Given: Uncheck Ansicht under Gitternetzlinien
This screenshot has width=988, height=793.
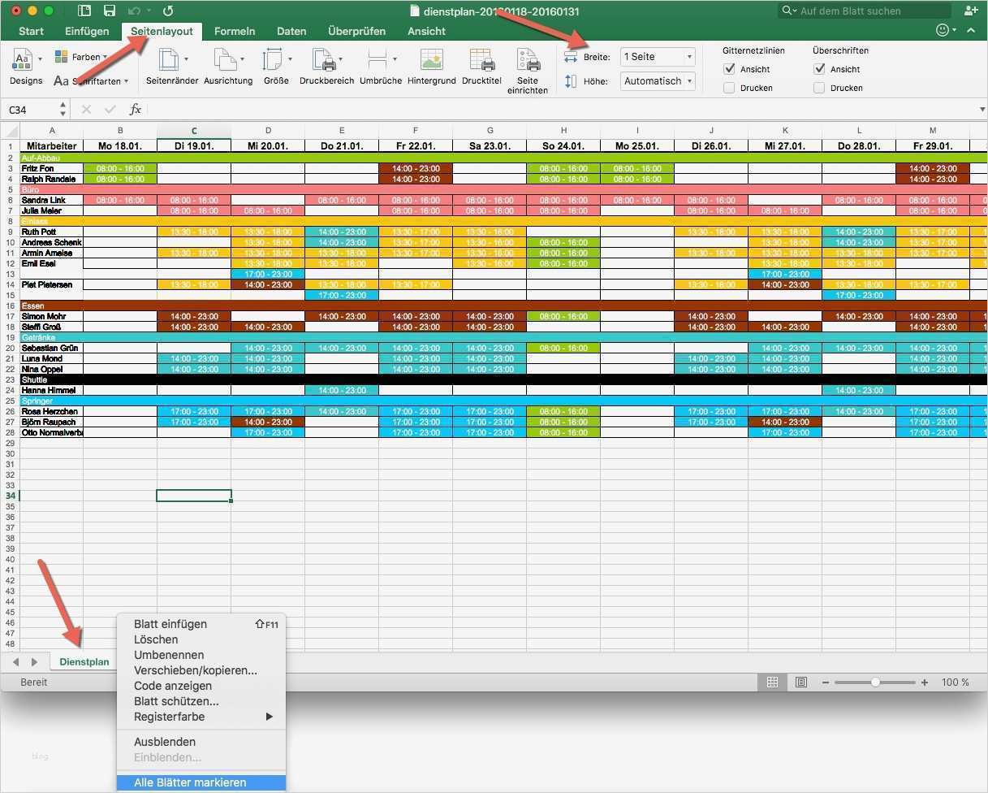Looking at the screenshot, I should point(728,69).
